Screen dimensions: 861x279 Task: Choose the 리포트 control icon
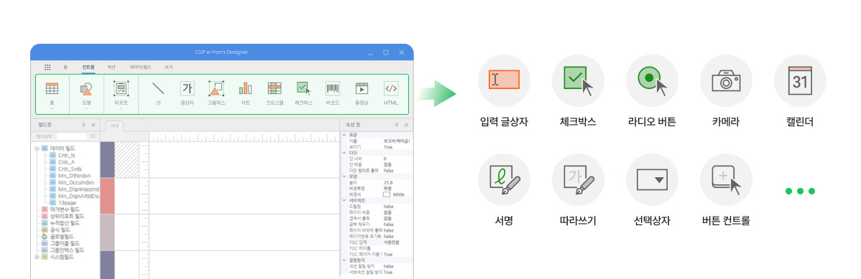click(121, 88)
